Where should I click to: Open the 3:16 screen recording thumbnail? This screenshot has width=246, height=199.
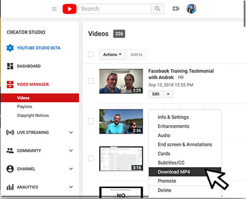[x=121, y=159]
